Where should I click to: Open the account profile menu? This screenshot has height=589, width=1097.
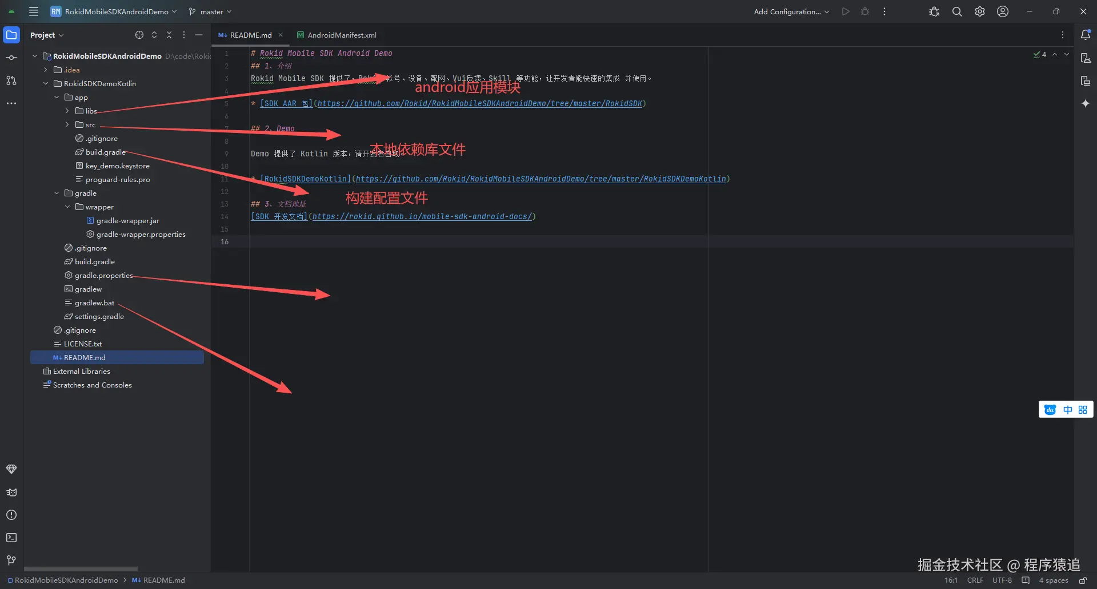pos(1003,11)
